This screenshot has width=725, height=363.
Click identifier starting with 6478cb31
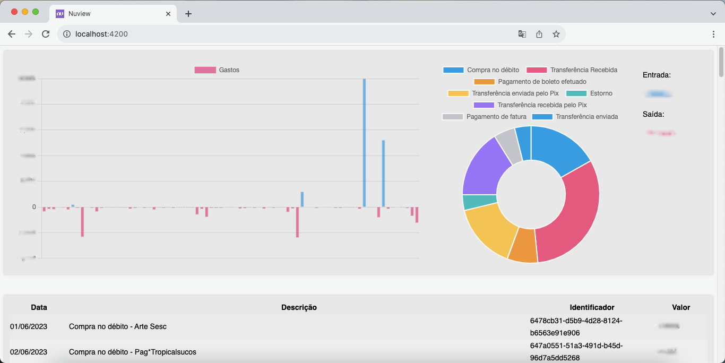point(576,327)
